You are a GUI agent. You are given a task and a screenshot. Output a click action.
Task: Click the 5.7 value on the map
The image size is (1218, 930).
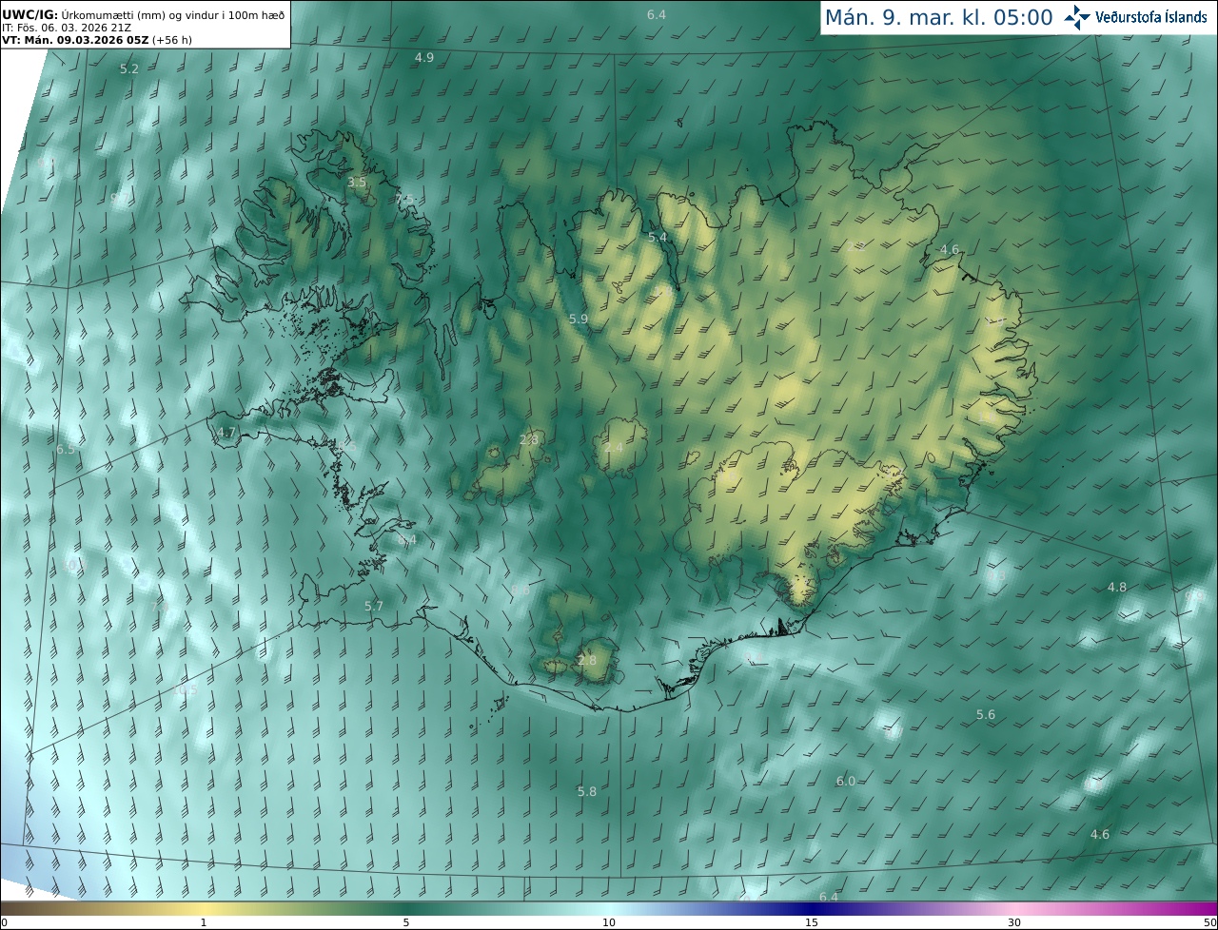point(374,606)
